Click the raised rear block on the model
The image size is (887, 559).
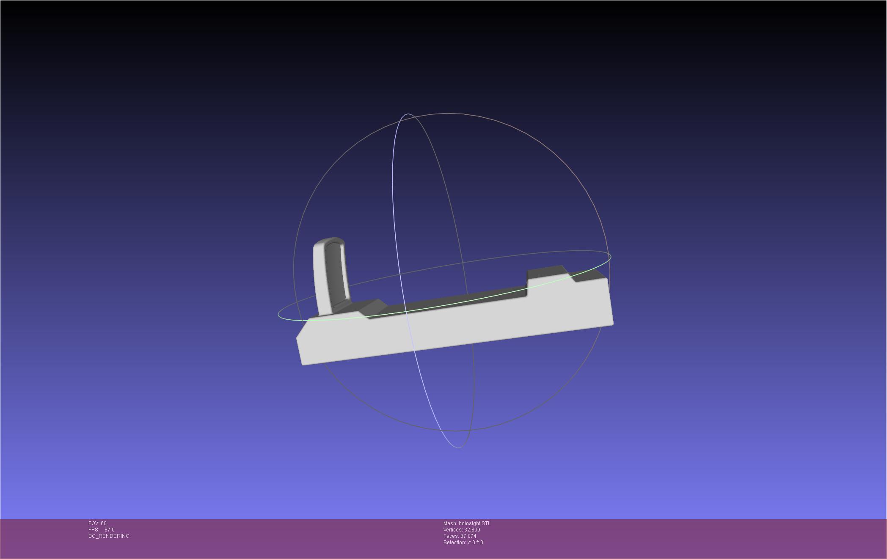point(546,271)
